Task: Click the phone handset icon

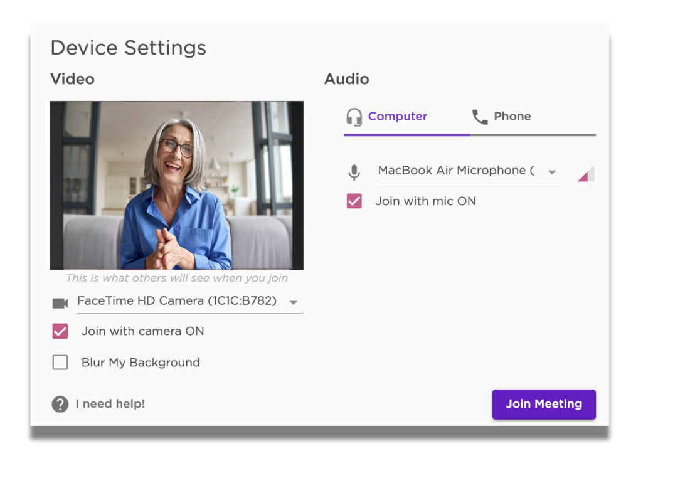Action: (480, 117)
